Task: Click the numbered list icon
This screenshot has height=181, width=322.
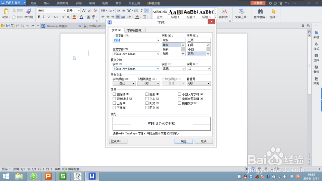Action: tap(110, 11)
